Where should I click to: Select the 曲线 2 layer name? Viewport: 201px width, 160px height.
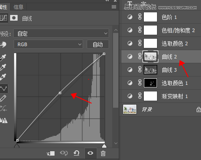[169, 57]
